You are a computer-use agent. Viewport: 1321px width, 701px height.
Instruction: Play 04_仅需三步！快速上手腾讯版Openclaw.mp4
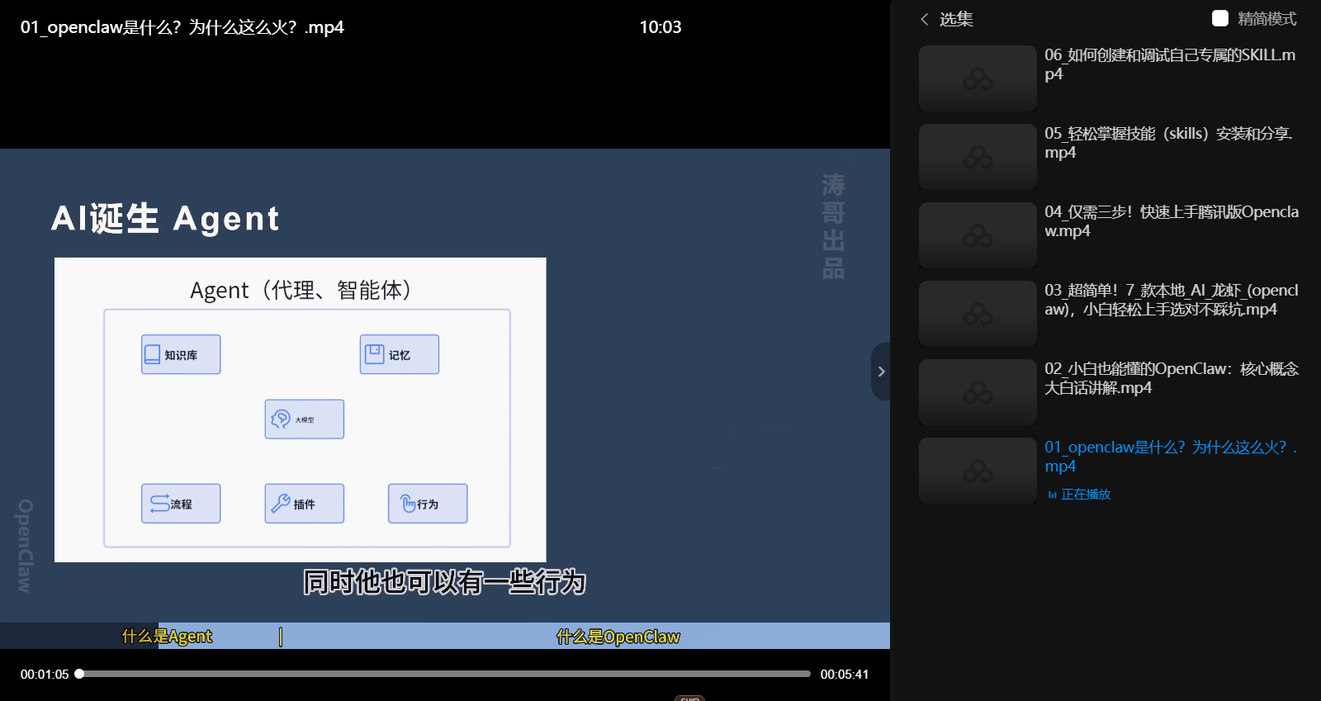[x=1172, y=221]
